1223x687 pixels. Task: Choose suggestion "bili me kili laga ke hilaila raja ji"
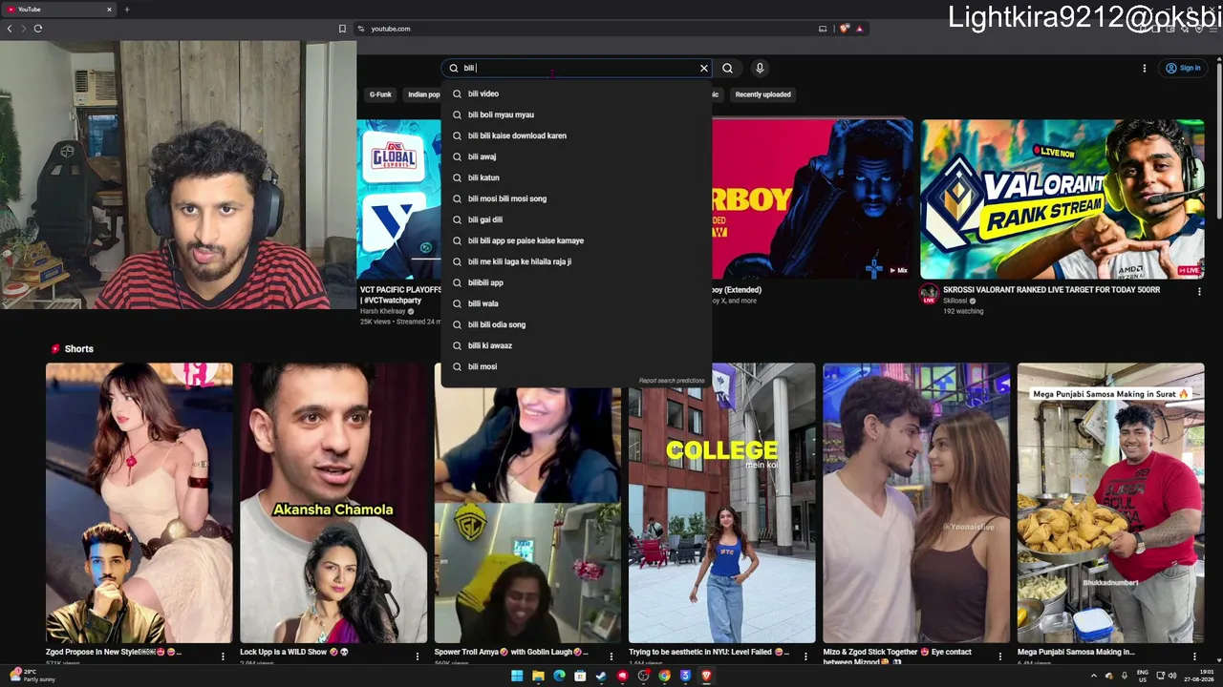click(576, 261)
